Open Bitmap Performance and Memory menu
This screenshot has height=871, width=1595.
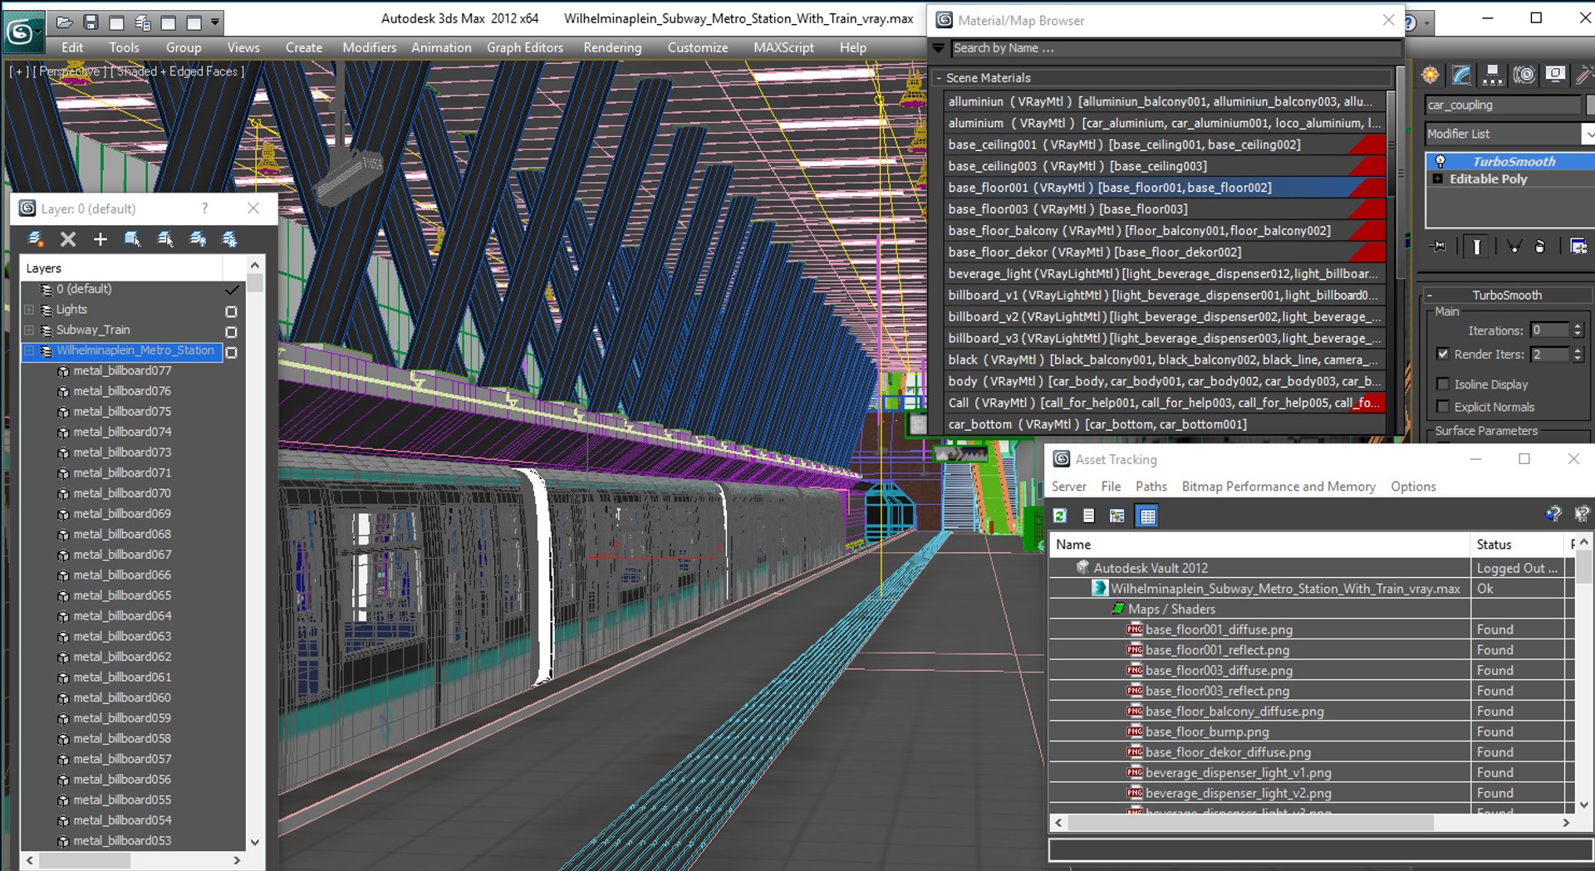click(x=1278, y=487)
